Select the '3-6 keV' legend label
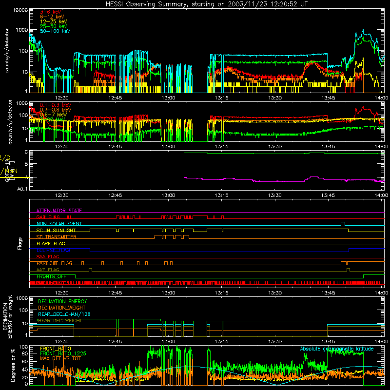Viewport: 390px width, 390px height. (x=51, y=12)
